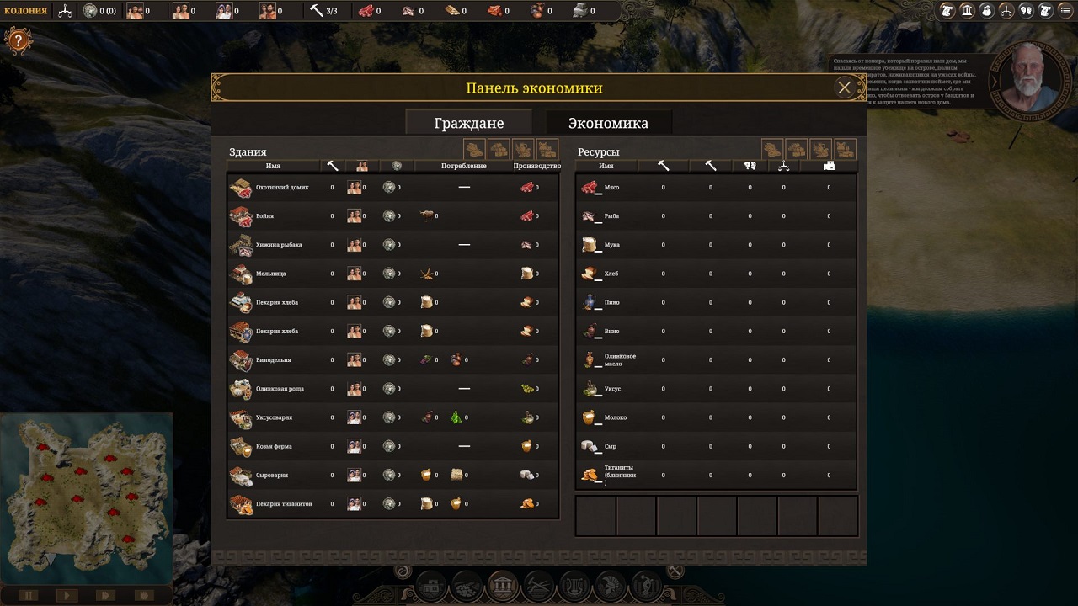Viewport: 1078px width, 606px height.
Task: Toggle first building category filter above Здания list
Action: 474,149
